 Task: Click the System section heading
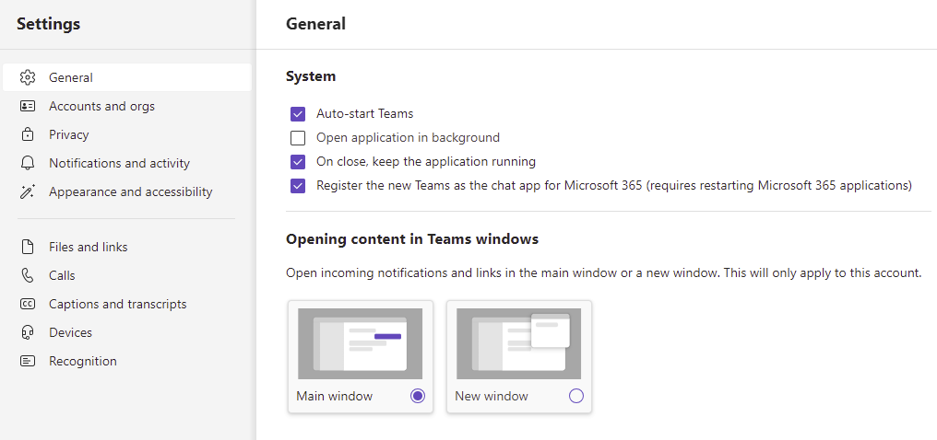[x=311, y=76]
